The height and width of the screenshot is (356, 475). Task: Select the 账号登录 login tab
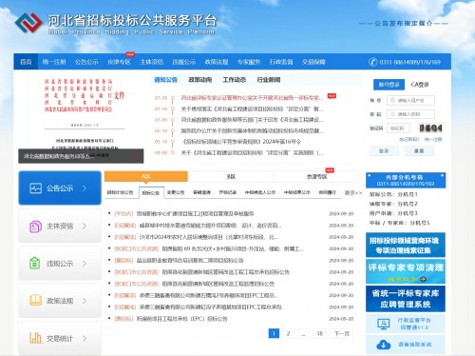389,85
